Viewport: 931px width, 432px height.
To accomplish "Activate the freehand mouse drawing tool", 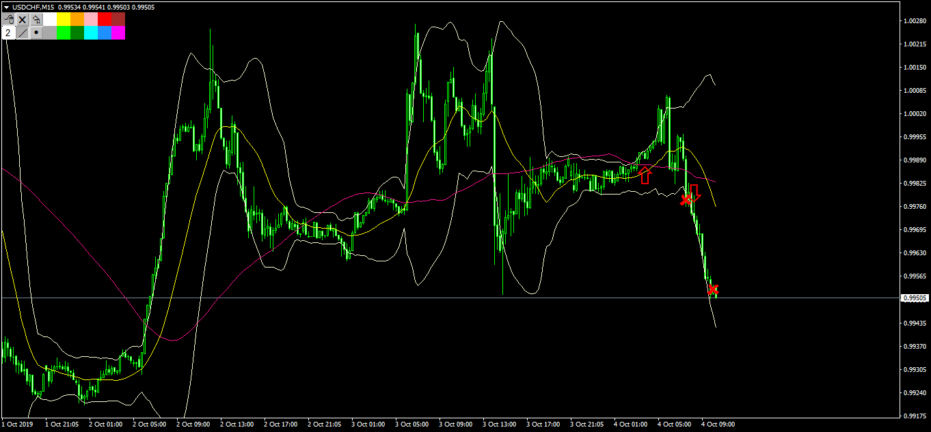I will 9,19.
